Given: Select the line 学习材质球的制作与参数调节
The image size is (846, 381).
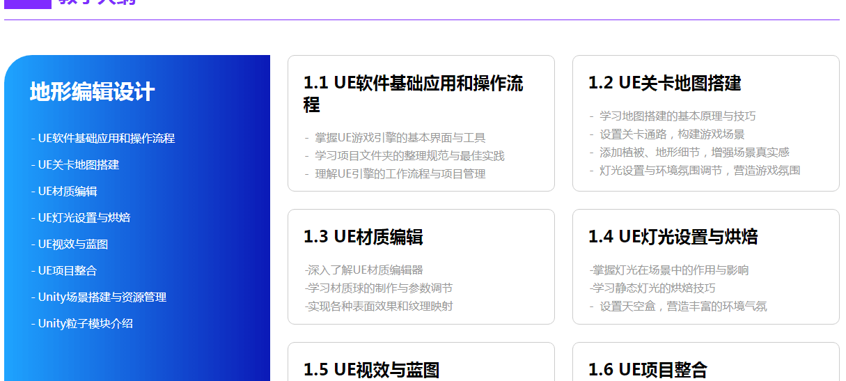Looking at the screenshot, I should click(379, 288).
